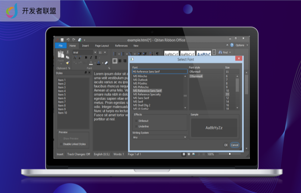The width and height of the screenshot is (301, 193).
Task: Open the Help question mark icon
Action: click(x=232, y=45)
